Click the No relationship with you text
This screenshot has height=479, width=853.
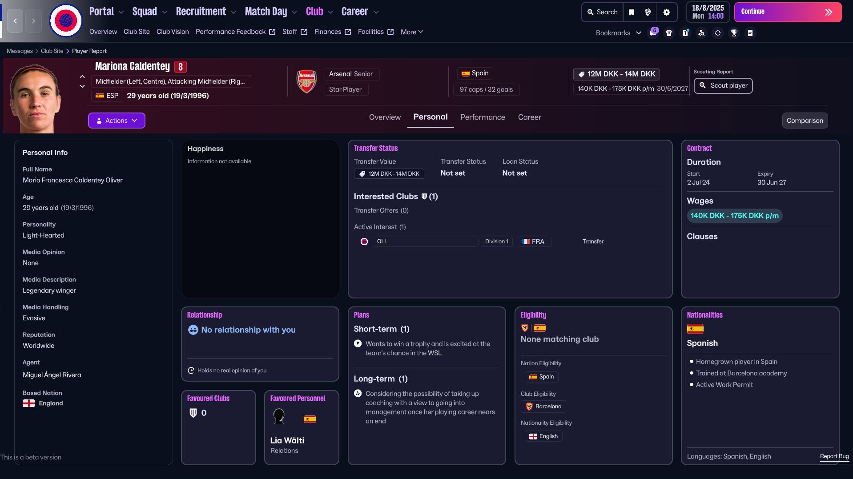tap(248, 330)
